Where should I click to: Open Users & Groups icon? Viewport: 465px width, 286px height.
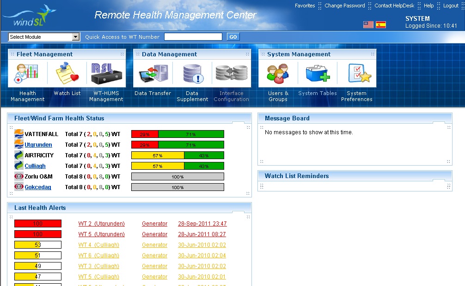point(278,73)
